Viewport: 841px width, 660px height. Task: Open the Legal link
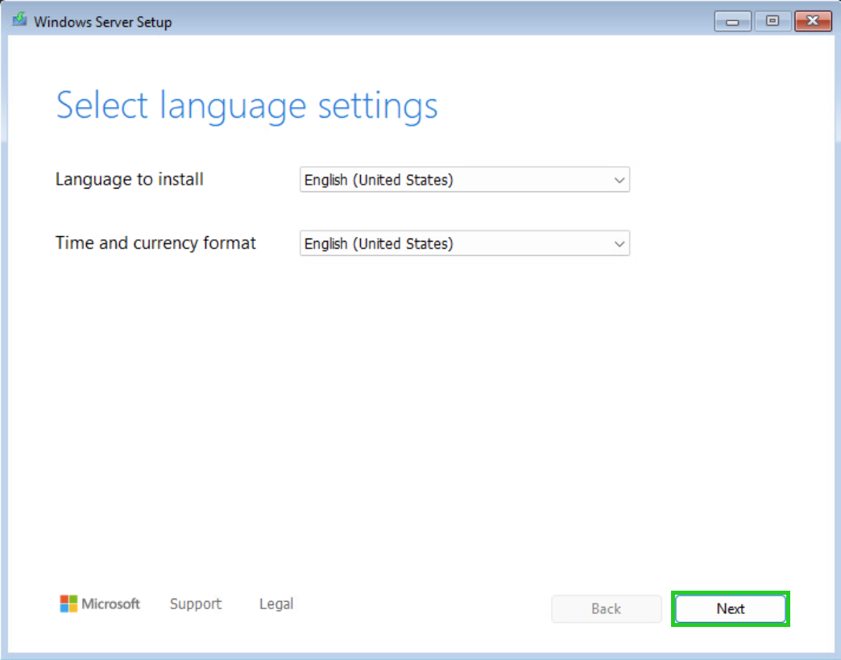(275, 604)
